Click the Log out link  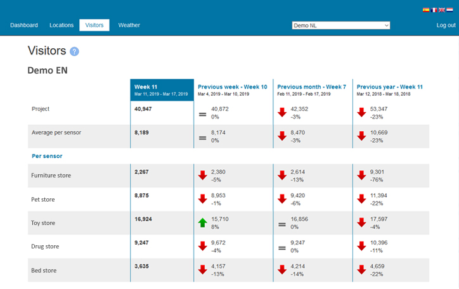[x=446, y=25]
